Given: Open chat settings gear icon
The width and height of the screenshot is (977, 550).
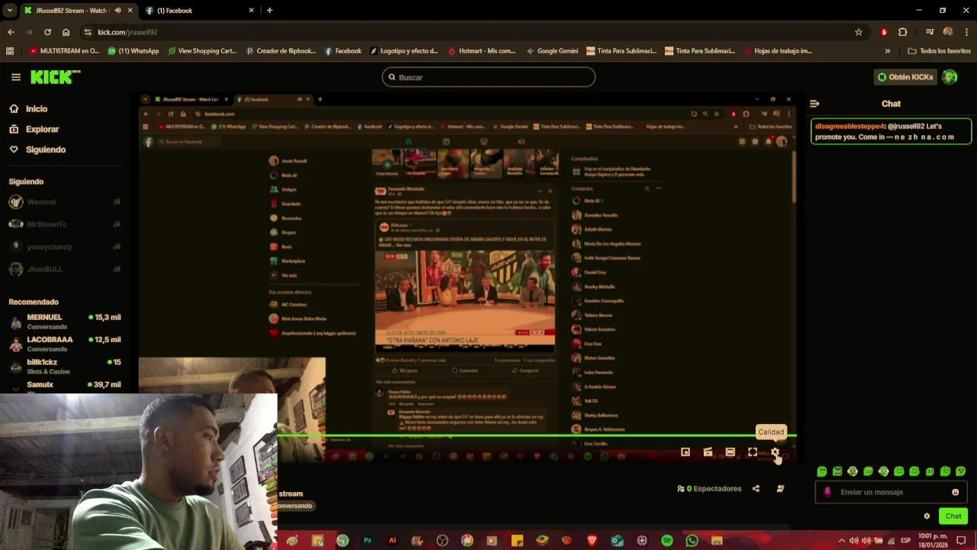Looking at the screenshot, I should [927, 516].
